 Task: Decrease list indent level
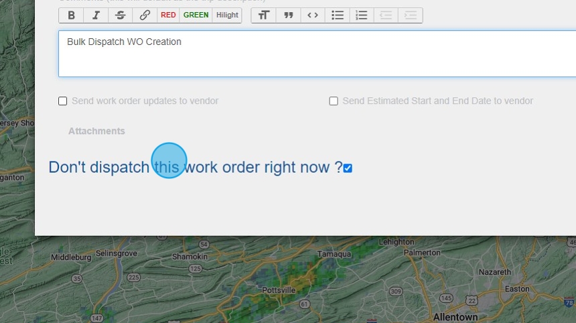click(386, 15)
